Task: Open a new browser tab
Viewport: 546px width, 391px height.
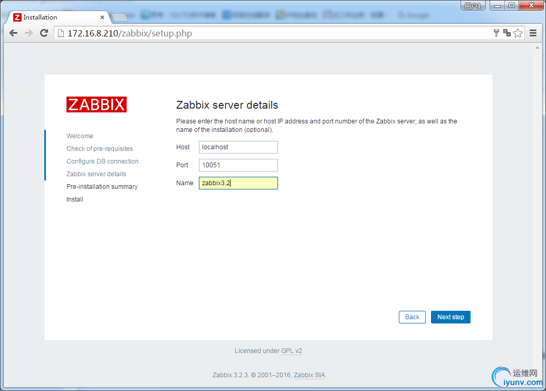Action: [120, 17]
